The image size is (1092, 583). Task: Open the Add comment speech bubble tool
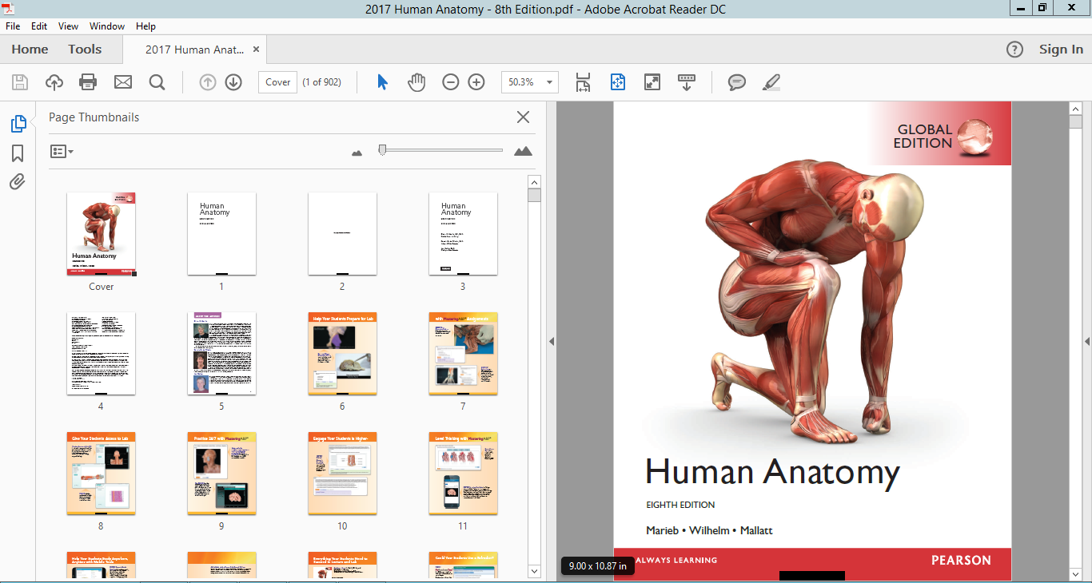(x=737, y=82)
